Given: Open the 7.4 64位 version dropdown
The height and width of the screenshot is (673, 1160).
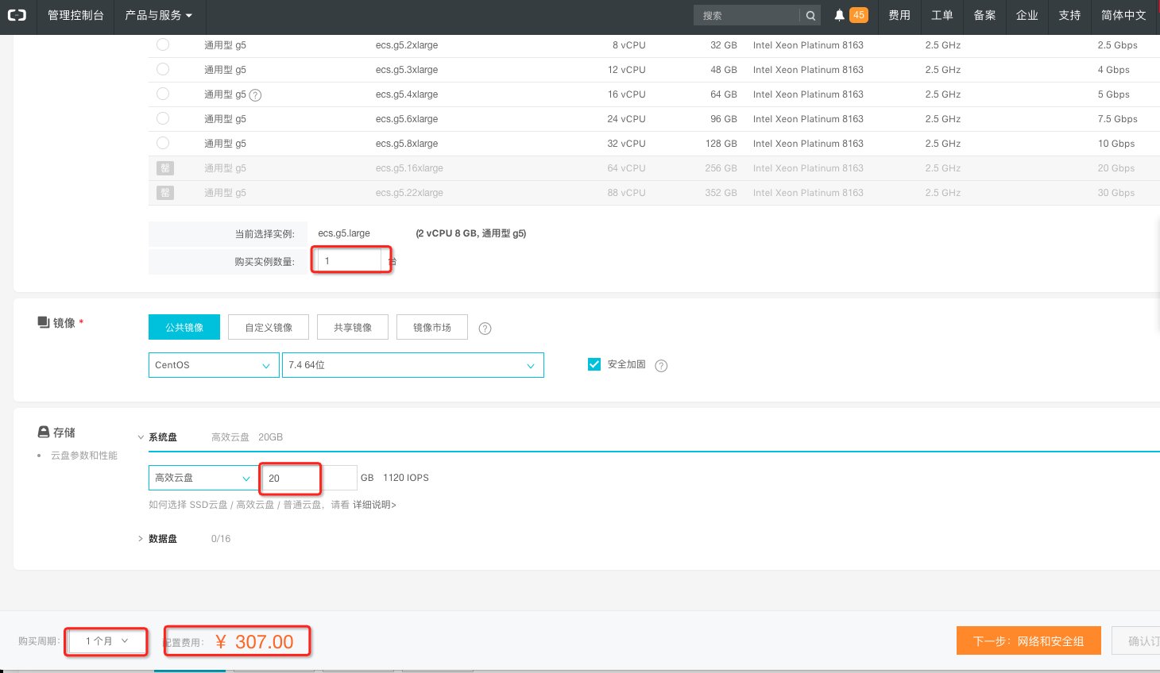Looking at the screenshot, I should coord(413,365).
